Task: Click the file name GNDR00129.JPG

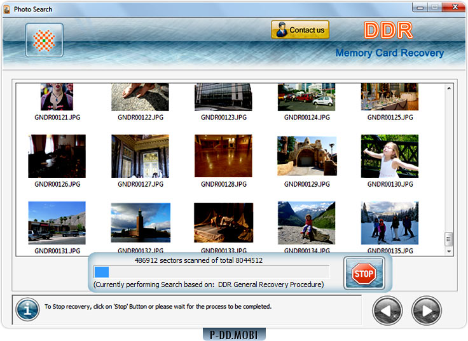Action: click(307, 184)
